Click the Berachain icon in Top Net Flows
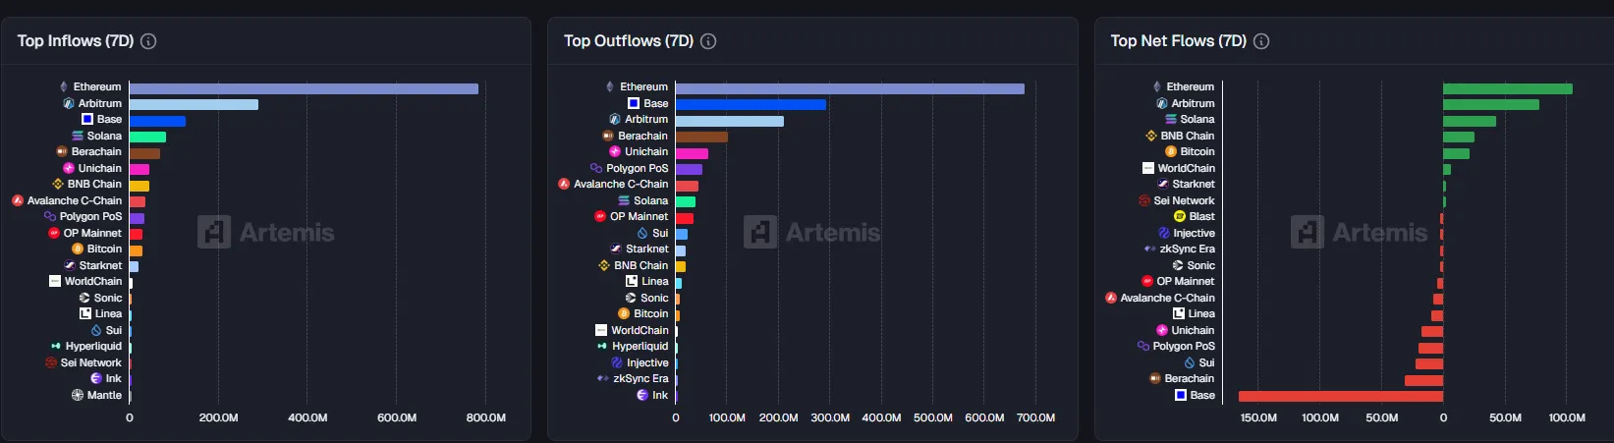The height and width of the screenshot is (443, 1614). 1155,379
